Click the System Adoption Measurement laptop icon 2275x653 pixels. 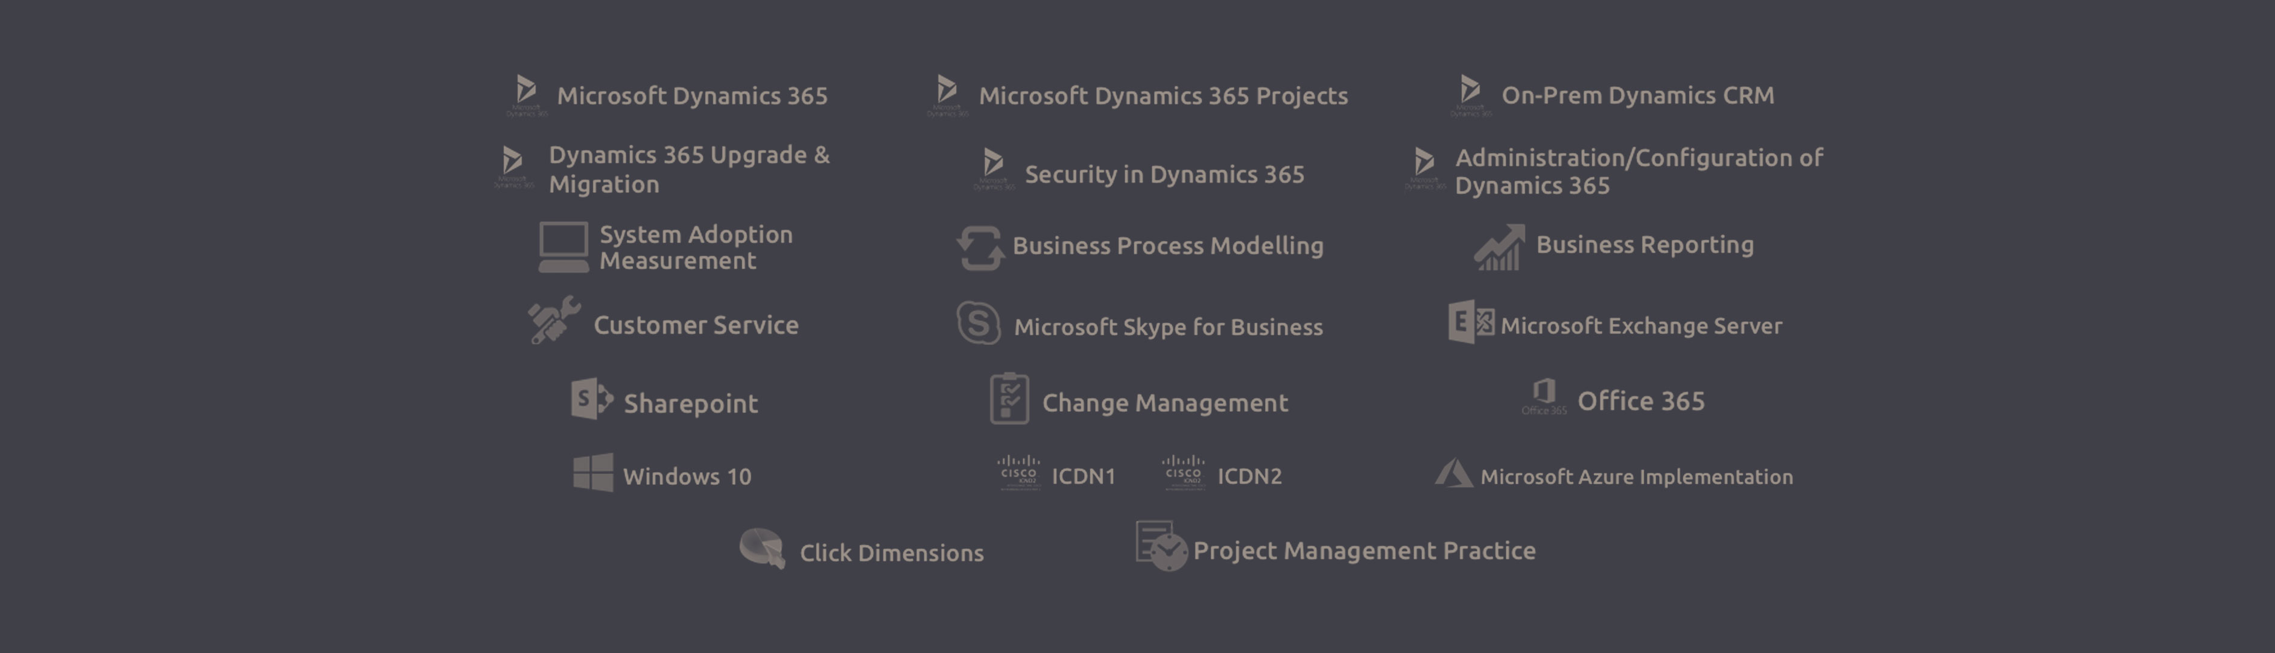(x=563, y=247)
